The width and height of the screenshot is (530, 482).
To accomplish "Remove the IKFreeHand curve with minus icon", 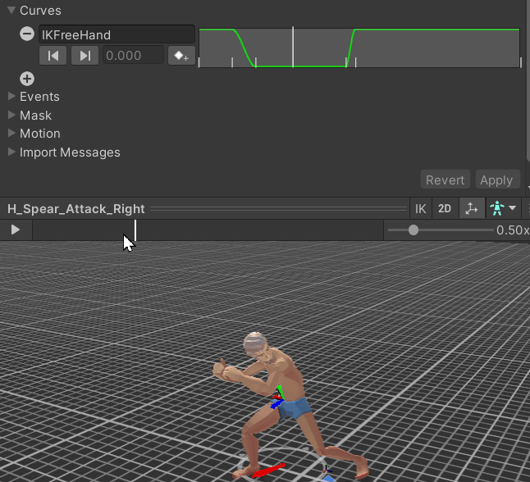I will [x=27, y=34].
